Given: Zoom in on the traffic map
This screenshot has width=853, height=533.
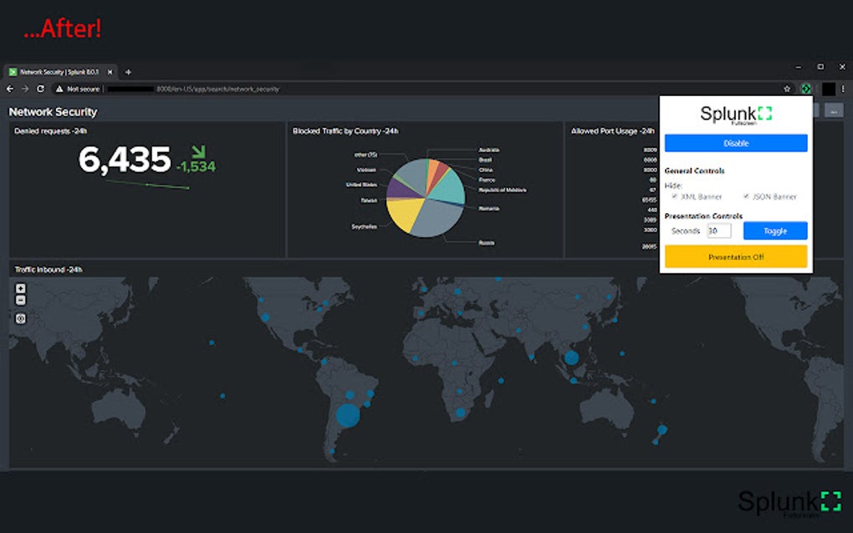Looking at the screenshot, I should click(x=21, y=288).
